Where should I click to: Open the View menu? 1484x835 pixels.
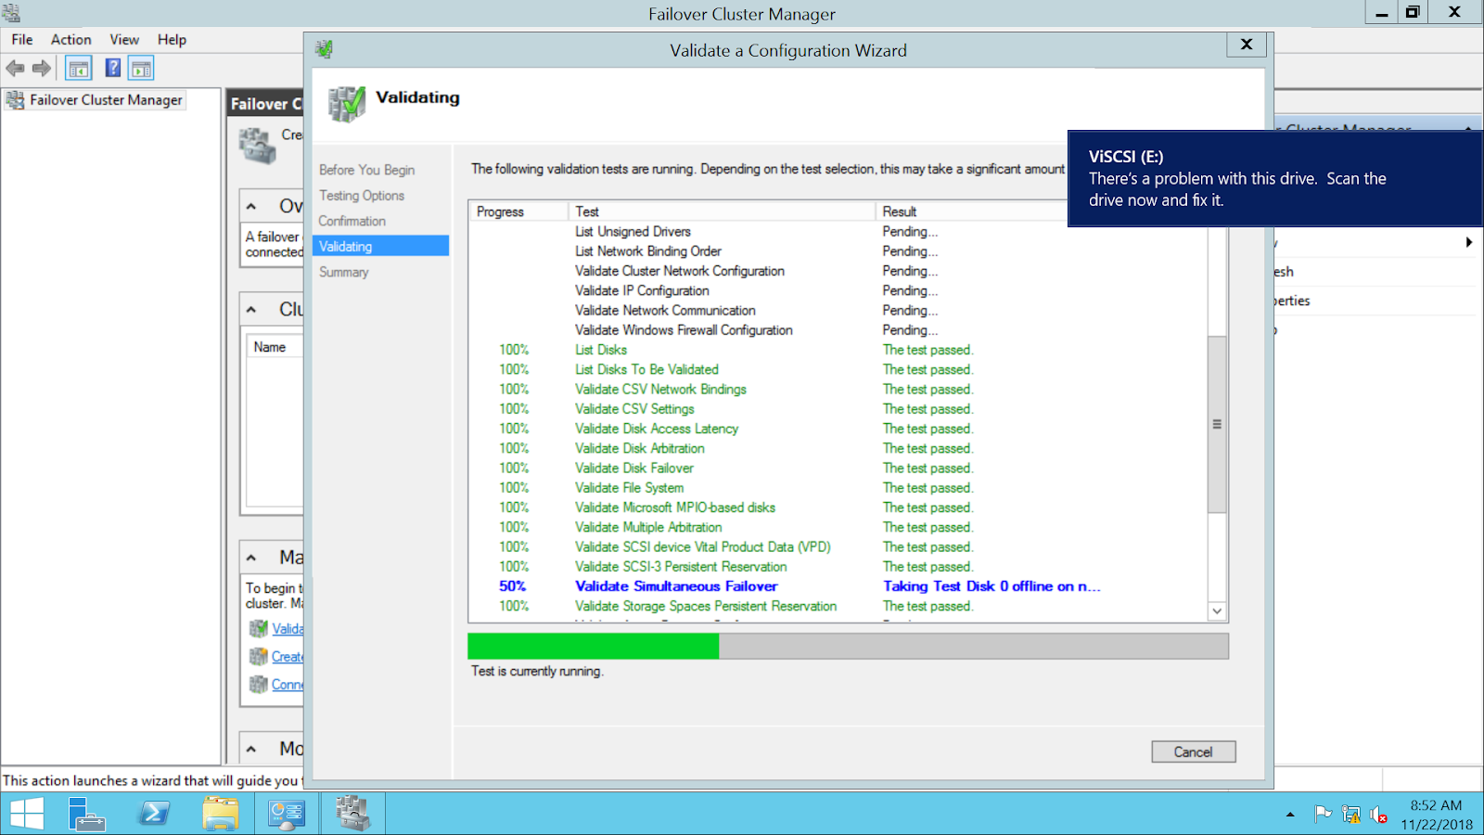click(124, 39)
